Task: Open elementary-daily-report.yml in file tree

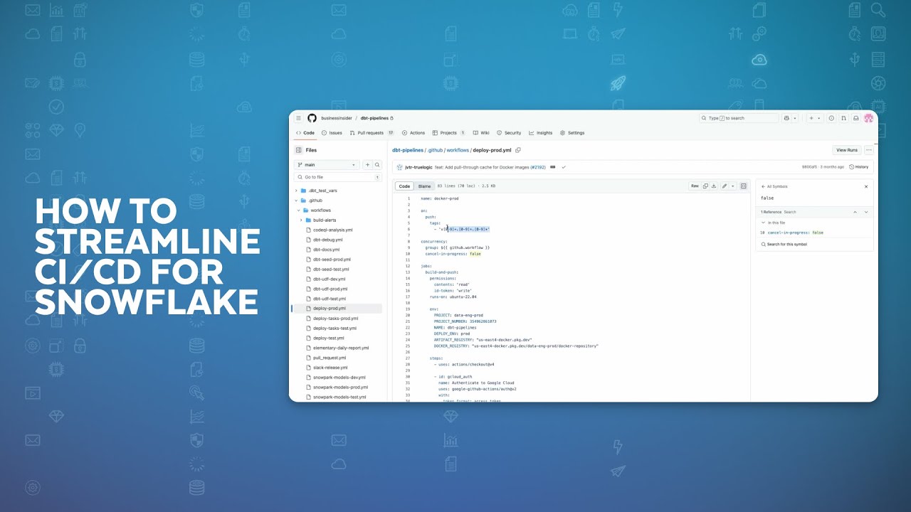Action: pyautogui.click(x=341, y=348)
